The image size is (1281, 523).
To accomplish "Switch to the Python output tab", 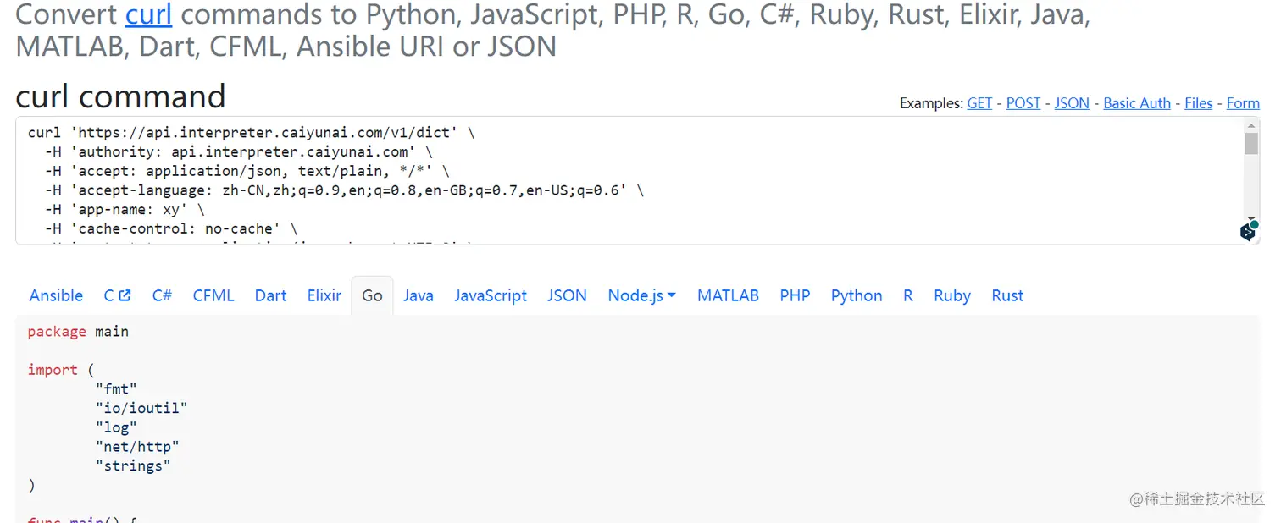I will click(856, 295).
